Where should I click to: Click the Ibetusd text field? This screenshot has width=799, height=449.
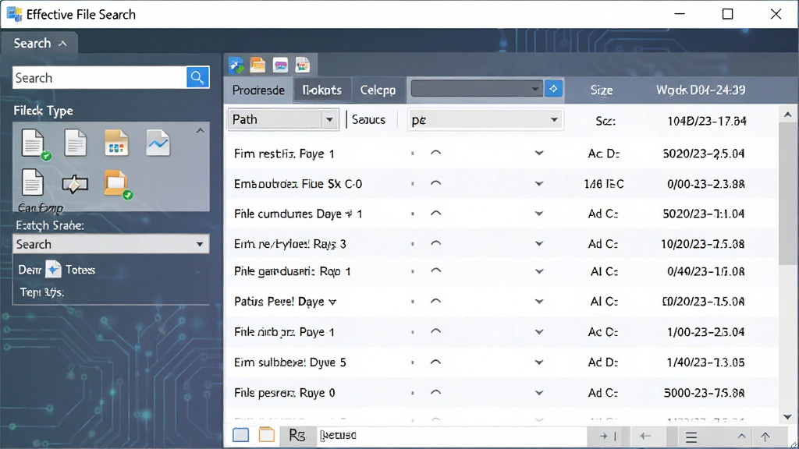point(451,436)
